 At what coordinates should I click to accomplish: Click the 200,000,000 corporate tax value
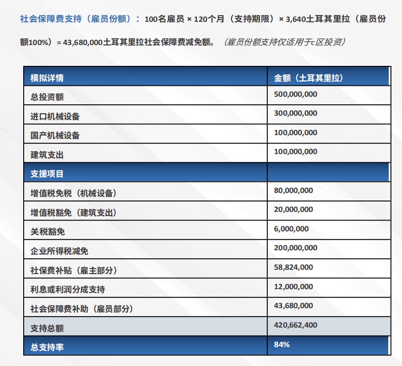click(295, 248)
